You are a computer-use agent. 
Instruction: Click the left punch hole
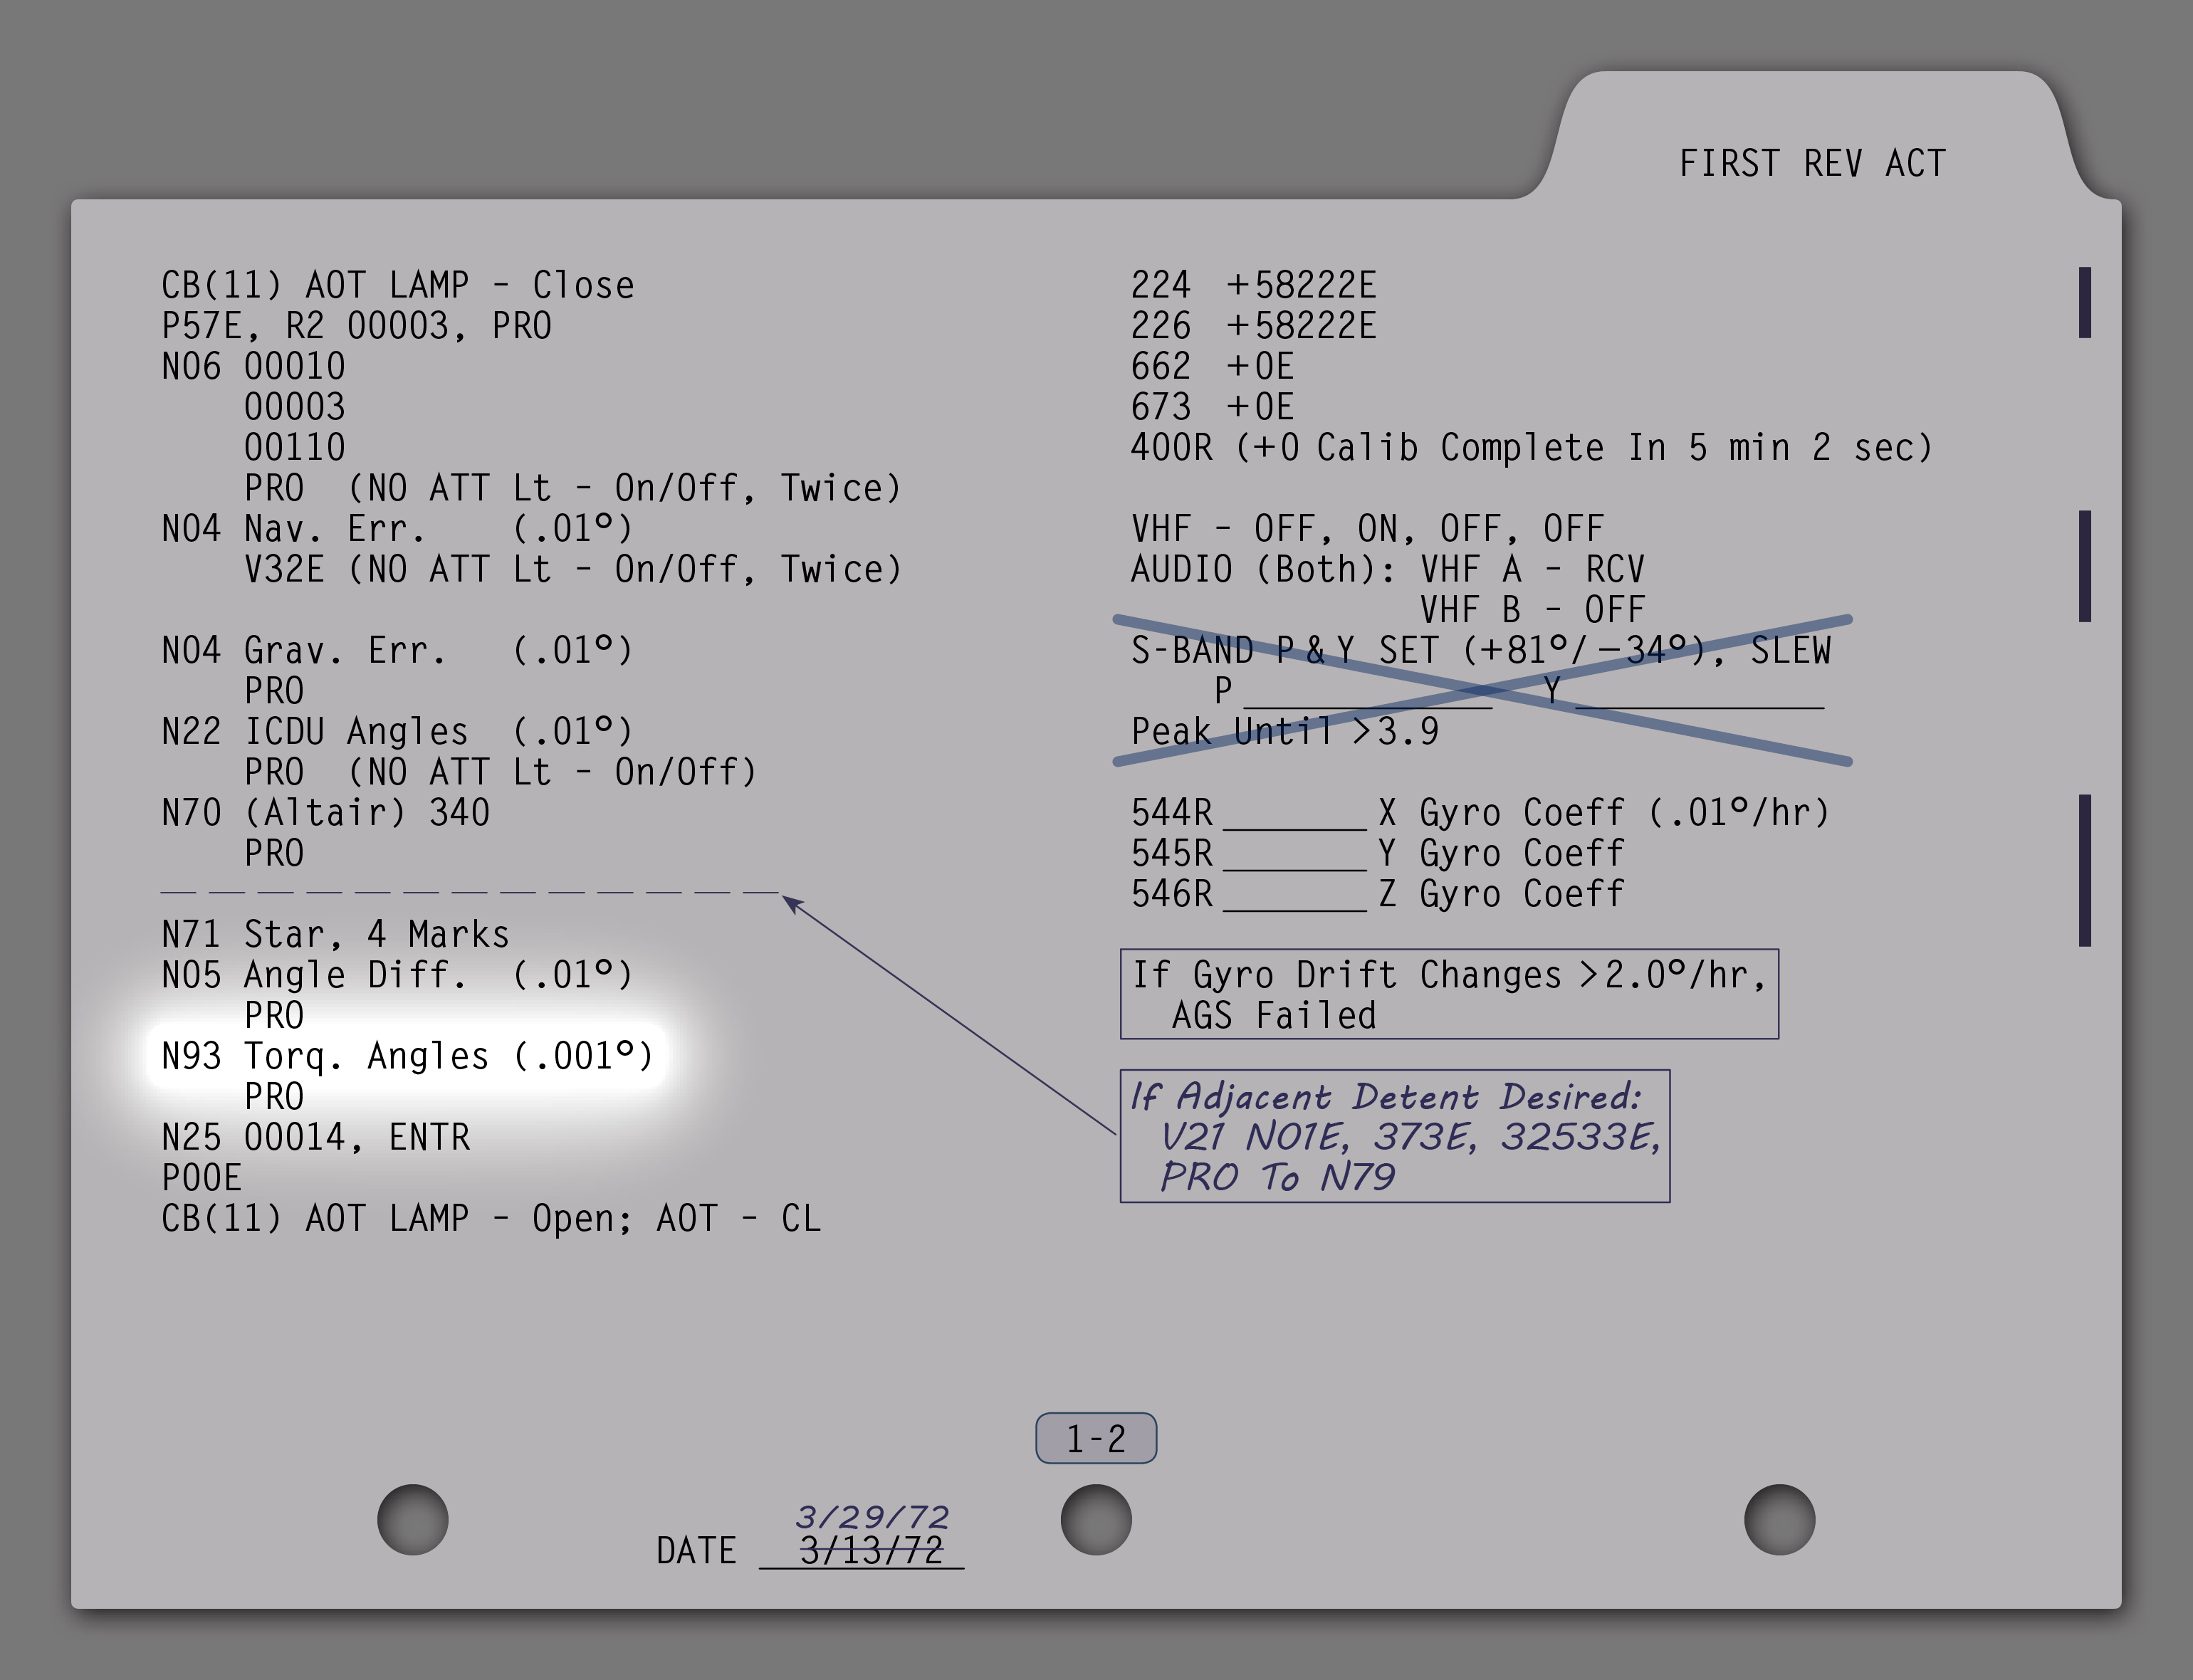point(413,1519)
